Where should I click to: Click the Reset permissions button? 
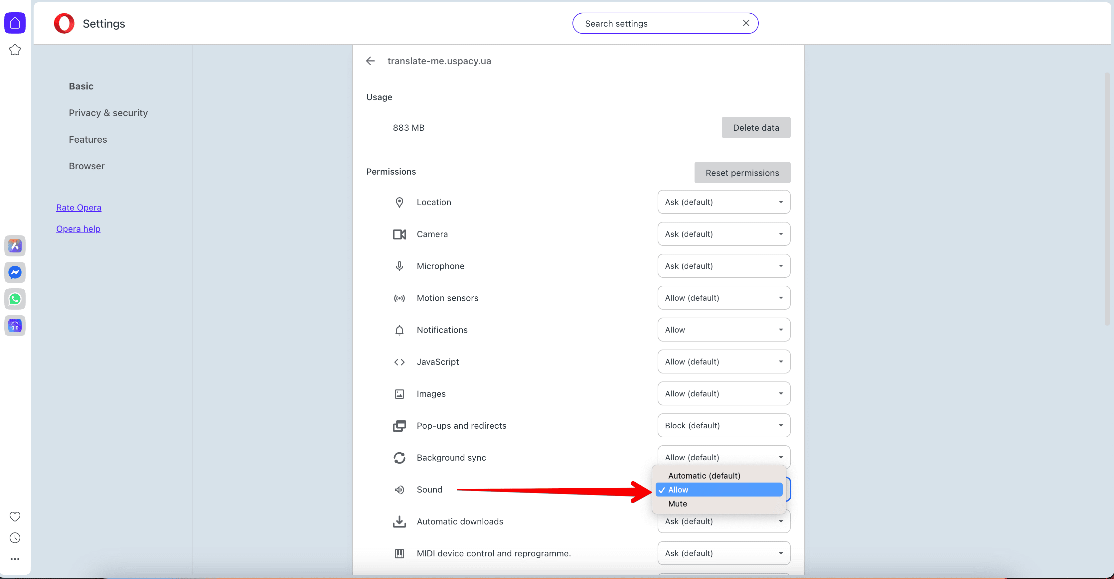742,173
